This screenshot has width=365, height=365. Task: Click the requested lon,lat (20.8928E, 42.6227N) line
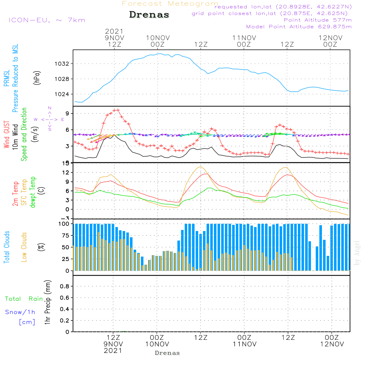coord(283,7)
